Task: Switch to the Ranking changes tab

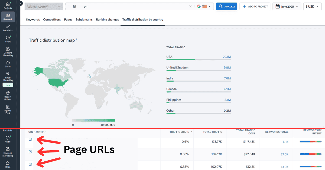Action: click(x=107, y=20)
